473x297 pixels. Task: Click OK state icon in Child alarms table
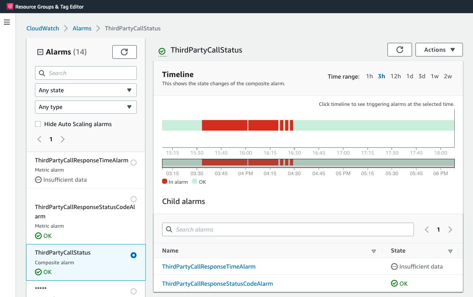(x=394, y=283)
